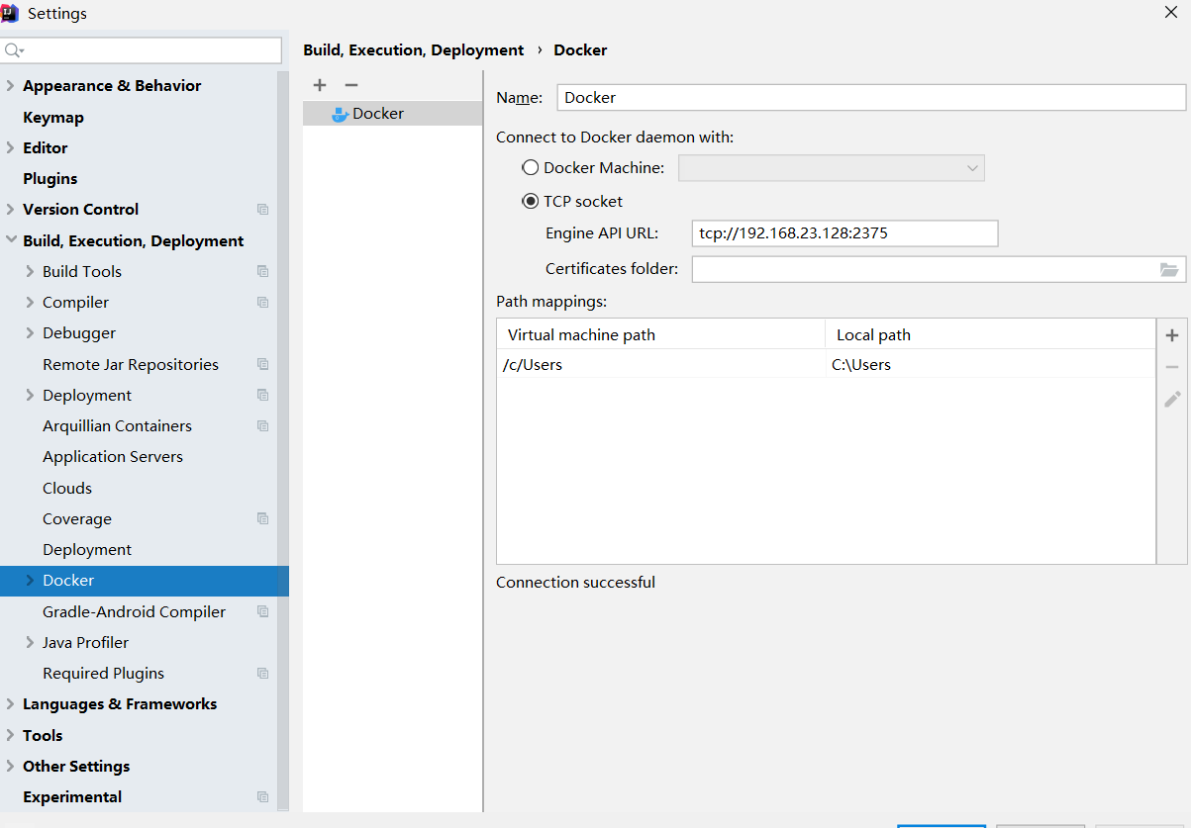
Task: Open Gradle-Android Compiler settings
Action: pyautogui.click(x=134, y=611)
